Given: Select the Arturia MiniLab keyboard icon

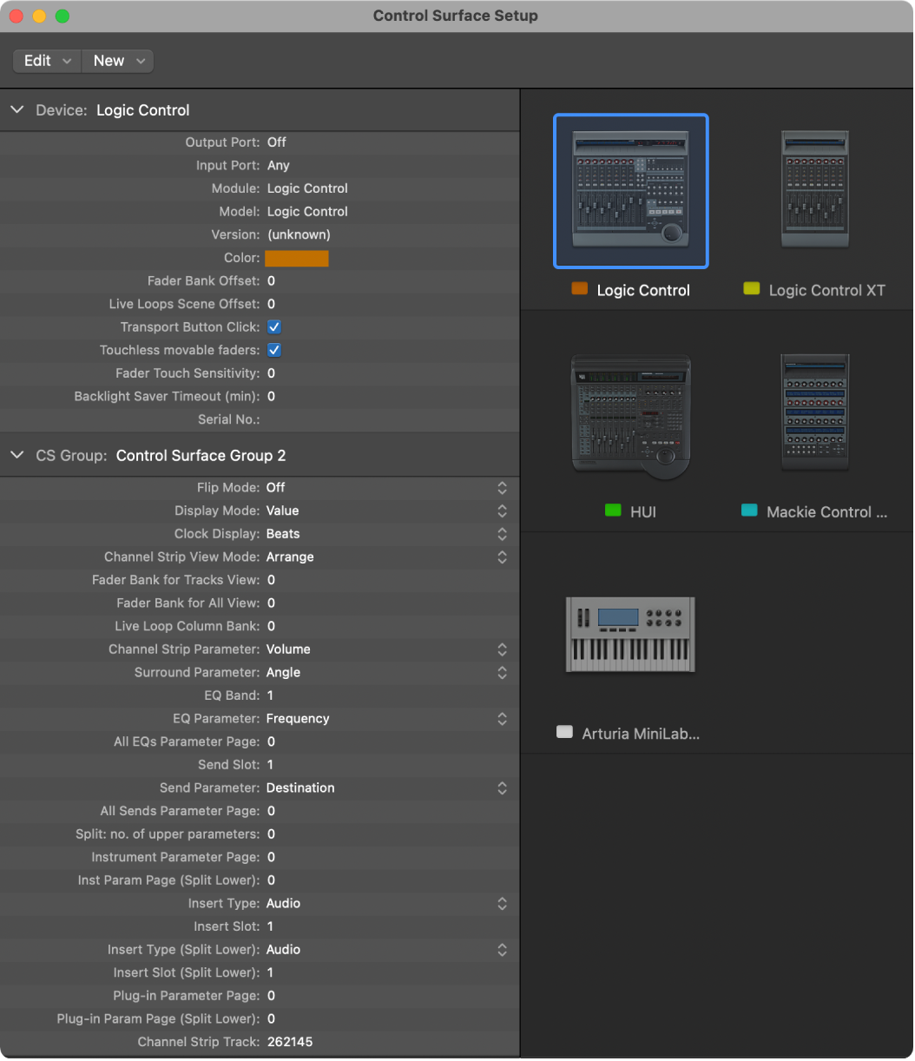Looking at the screenshot, I should [630, 634].
